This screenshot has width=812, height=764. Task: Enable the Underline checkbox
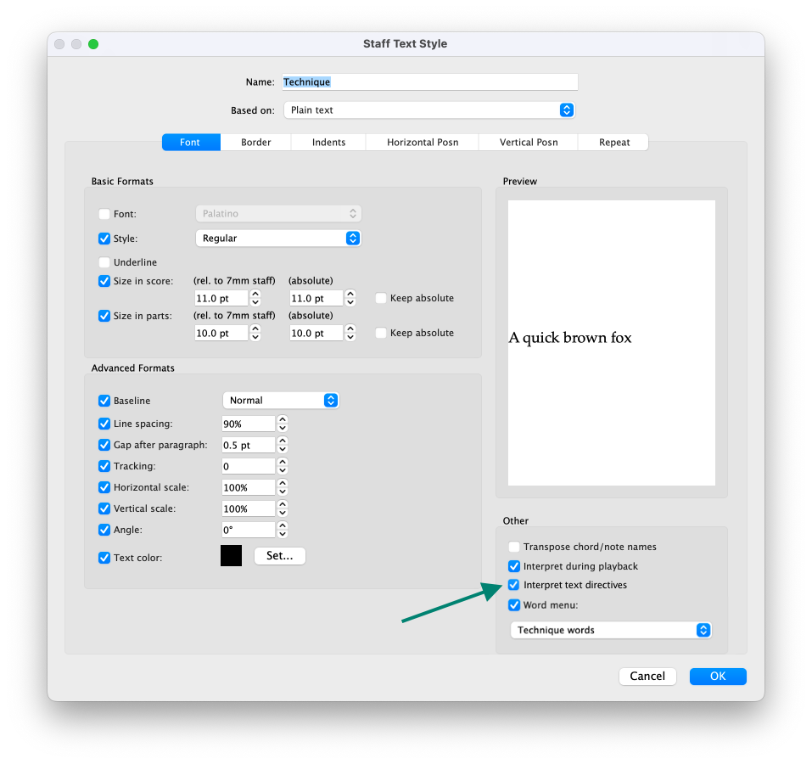pos(104,262)
